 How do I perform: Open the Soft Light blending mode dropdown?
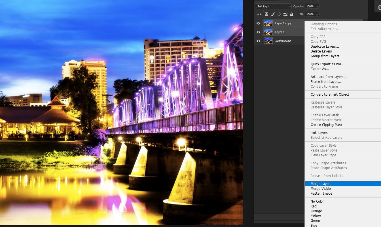tap(273, 6)
